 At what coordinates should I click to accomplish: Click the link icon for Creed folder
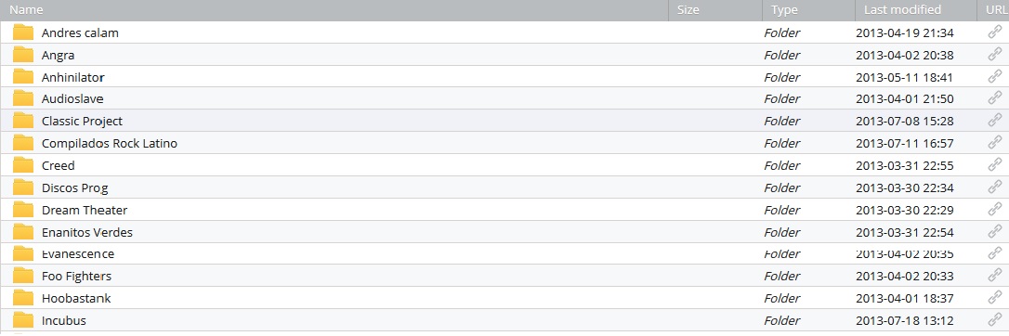point(995,165)
